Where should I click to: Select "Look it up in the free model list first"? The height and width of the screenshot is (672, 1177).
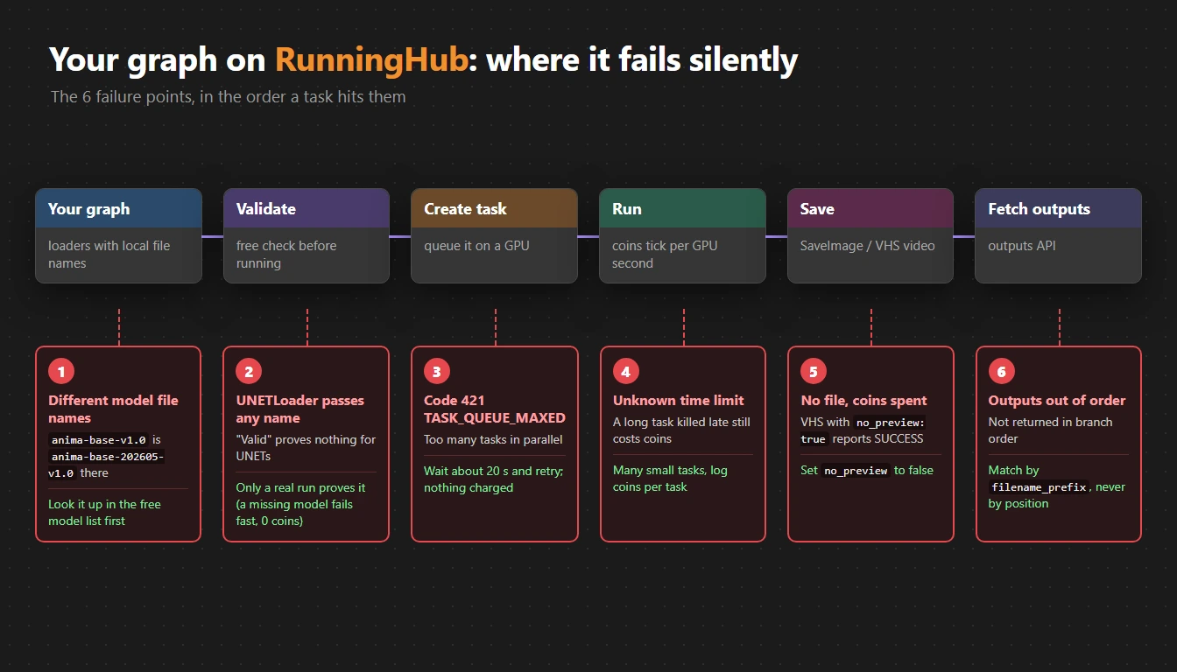coord(104,512)
